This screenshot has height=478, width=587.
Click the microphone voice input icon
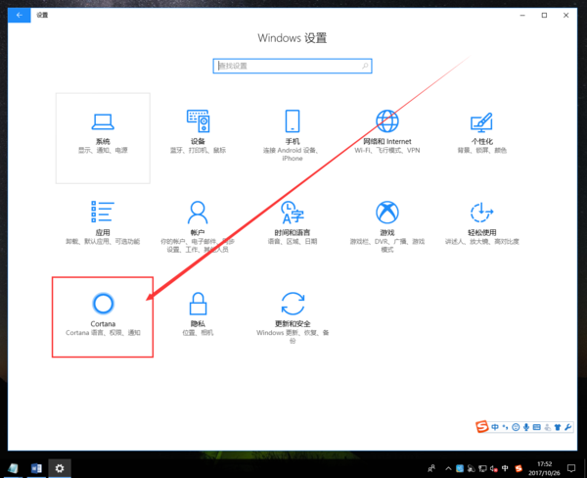[526, 427]
